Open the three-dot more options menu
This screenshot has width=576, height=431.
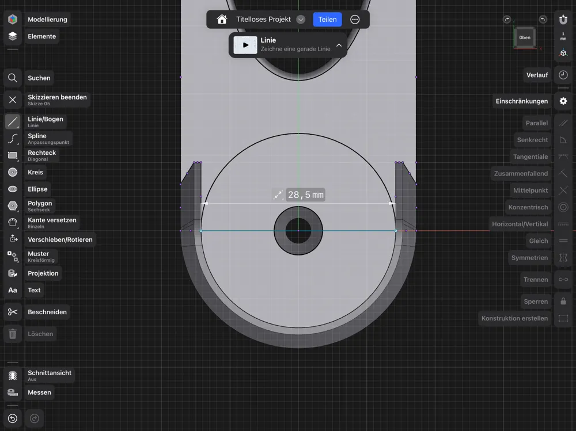(x=355, y=20)
